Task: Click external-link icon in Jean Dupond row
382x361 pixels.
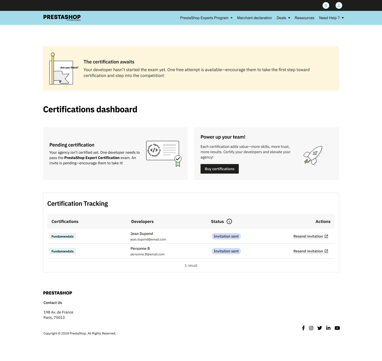Action: [x=326, y=236]
